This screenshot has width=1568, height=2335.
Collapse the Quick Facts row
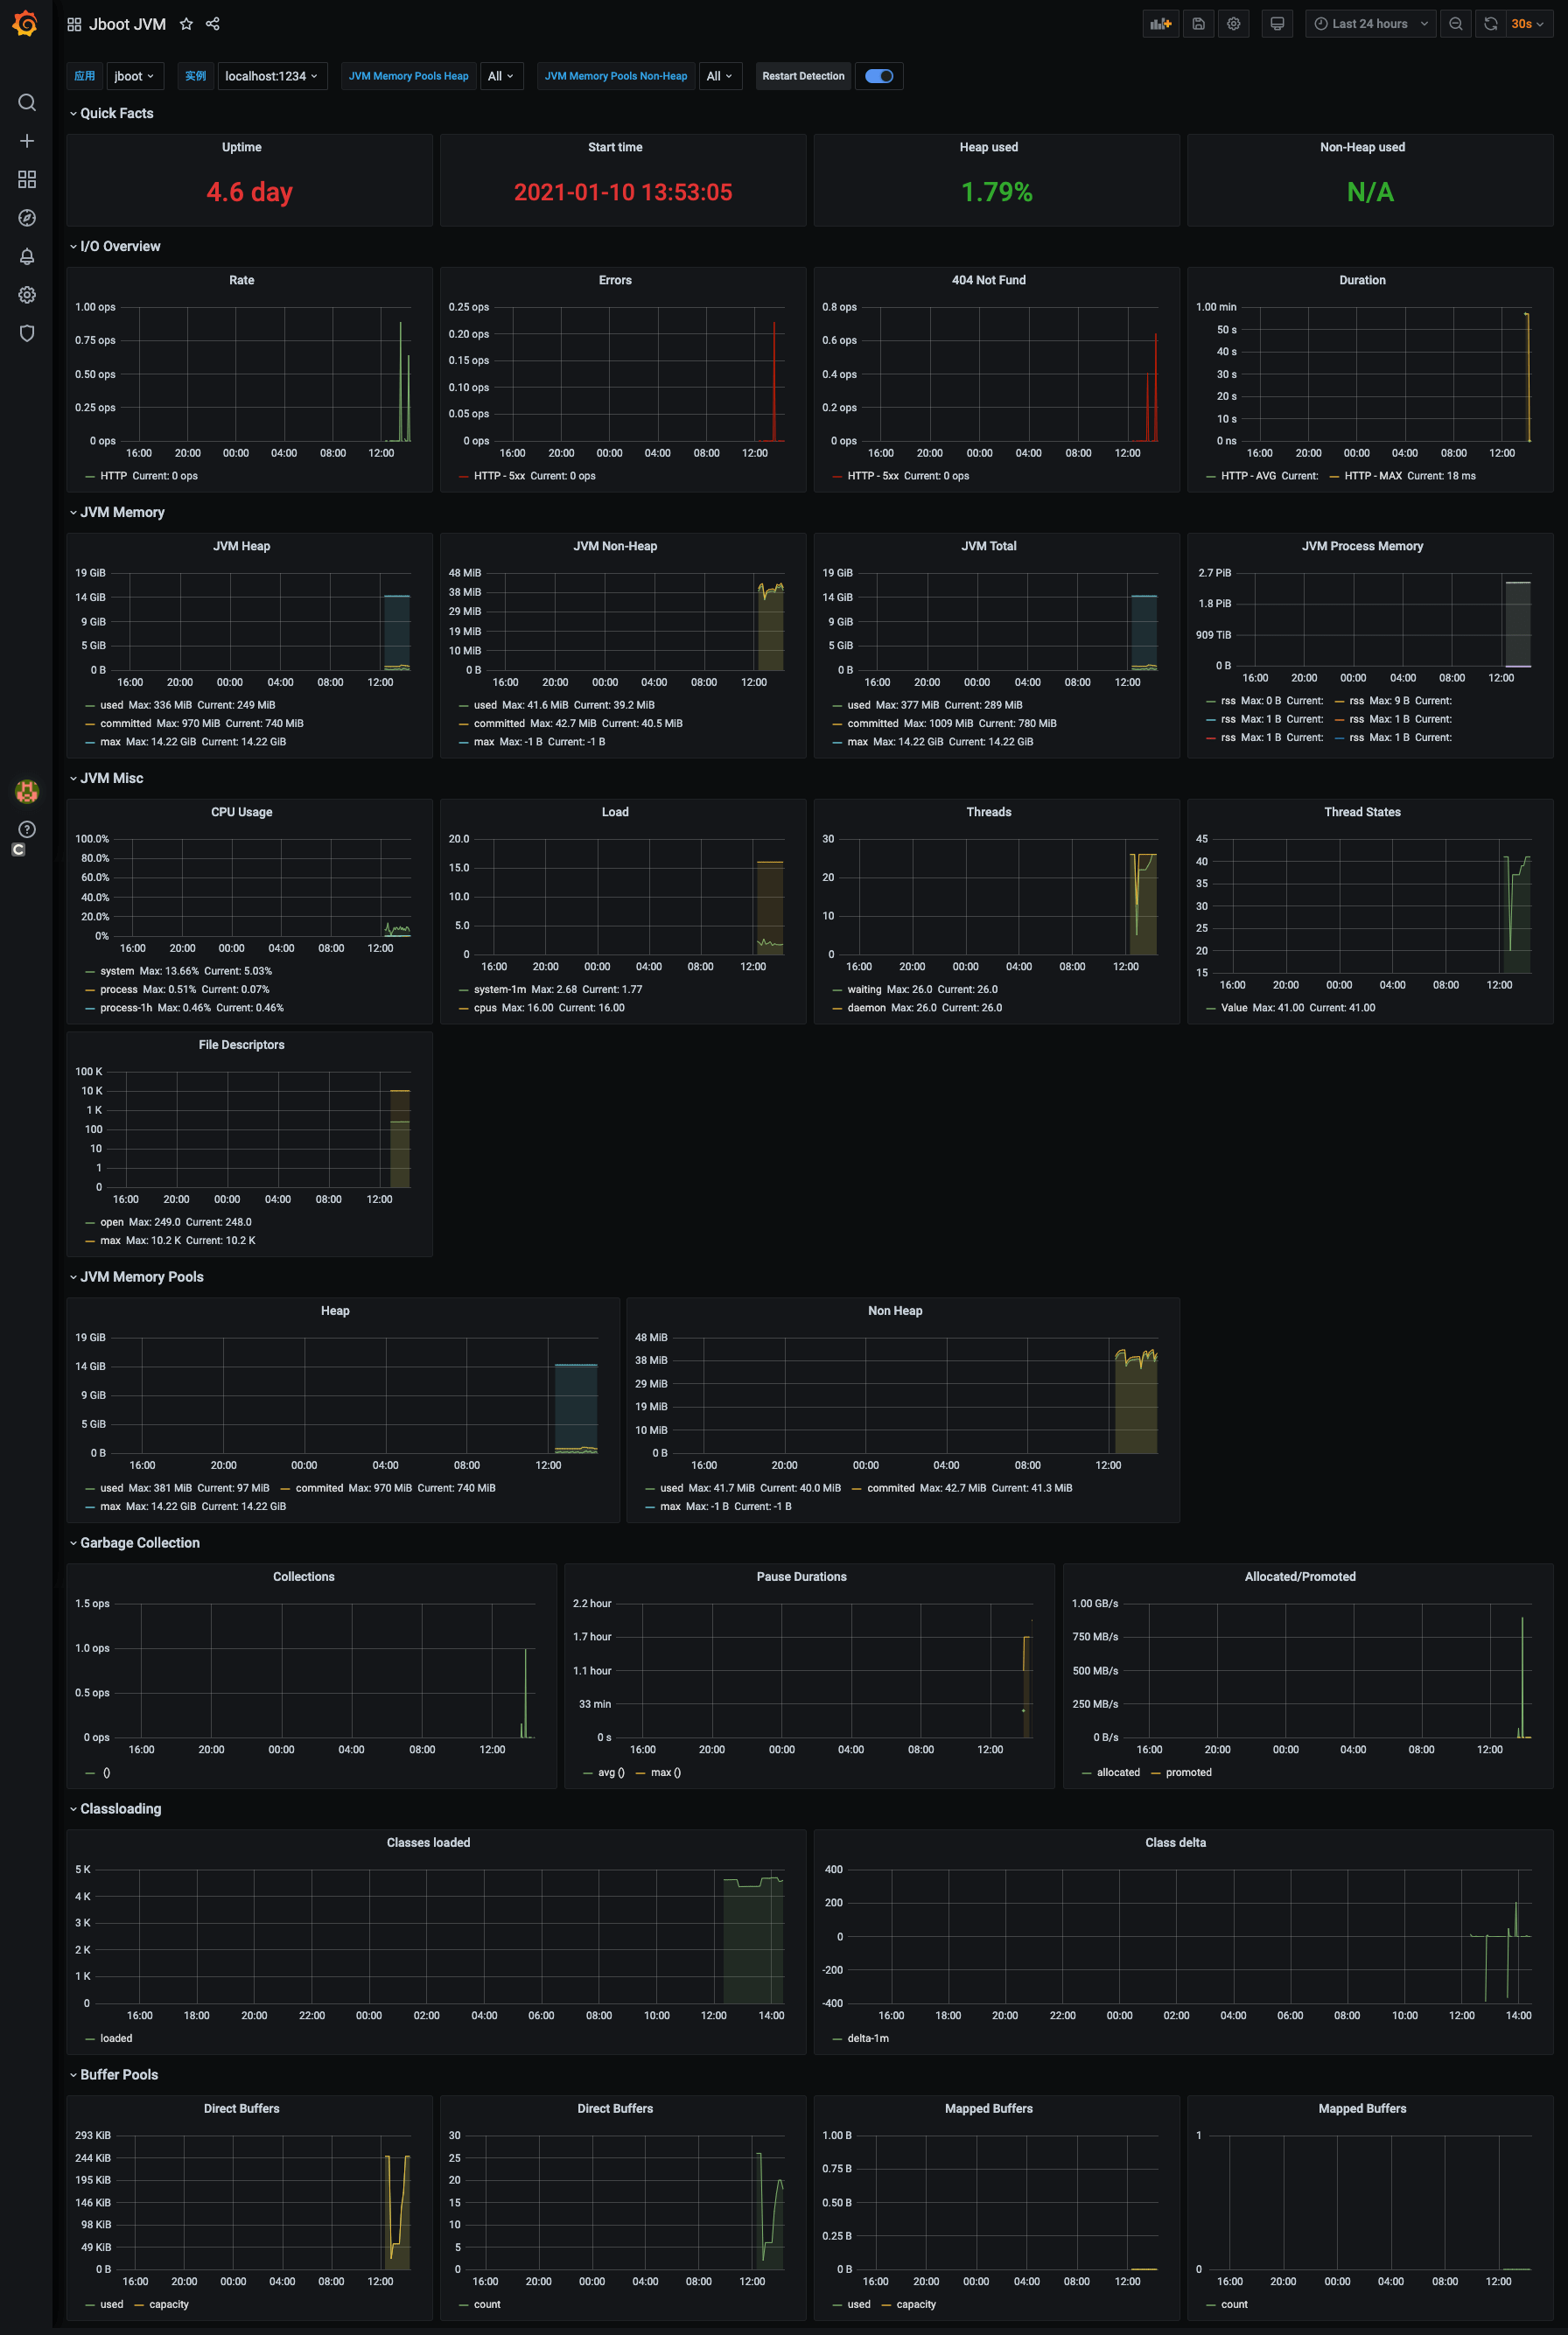click(116, 113)
